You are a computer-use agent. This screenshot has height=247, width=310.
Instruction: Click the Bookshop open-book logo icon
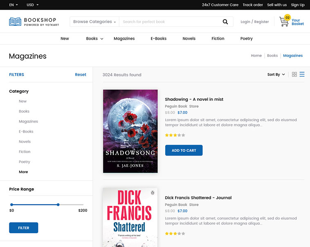pos(15,22)
